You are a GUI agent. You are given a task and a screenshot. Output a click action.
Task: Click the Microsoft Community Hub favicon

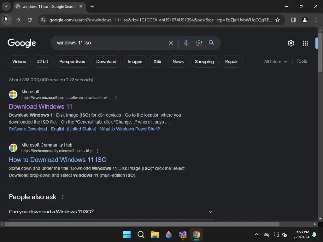tap(13, 148)
